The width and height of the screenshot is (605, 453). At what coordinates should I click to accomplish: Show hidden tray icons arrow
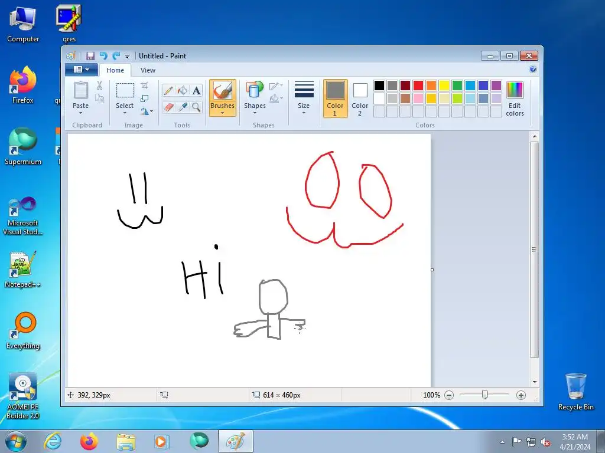(x=502, y=442)
